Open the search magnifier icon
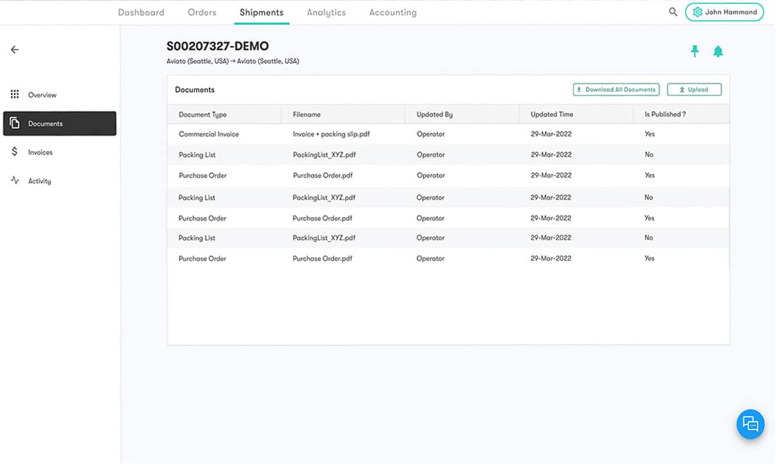This screenshot has height=464, width=776. [673, 12]
